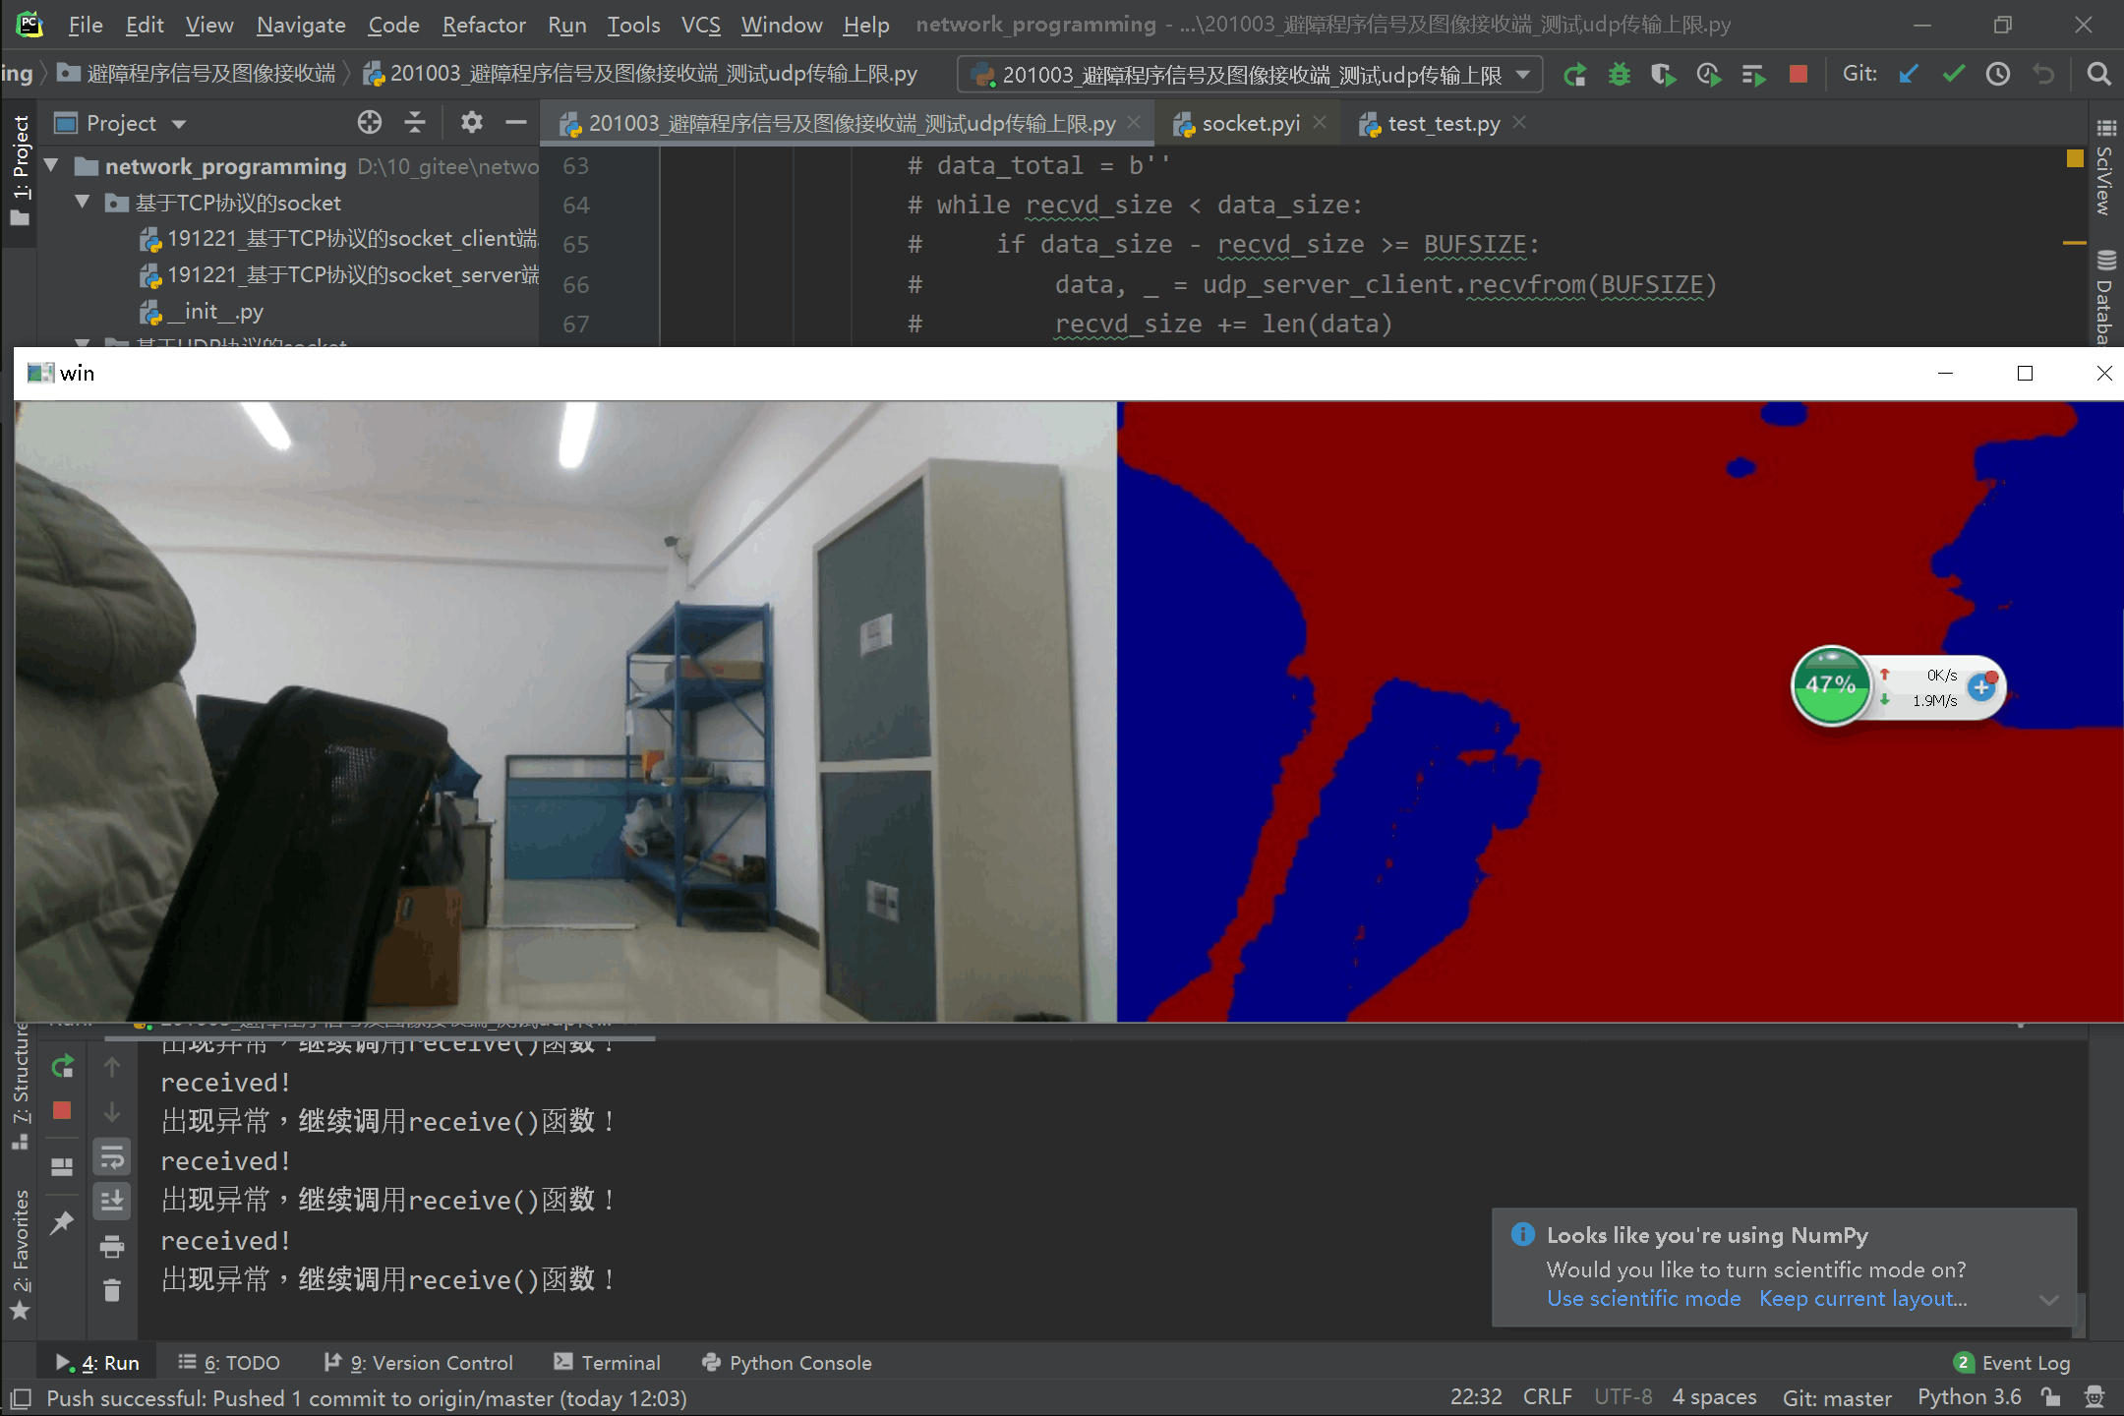Click the 47% circular progress widget
Image resolution: width=2124 pixels, height=1416 pixels.
1831,685
